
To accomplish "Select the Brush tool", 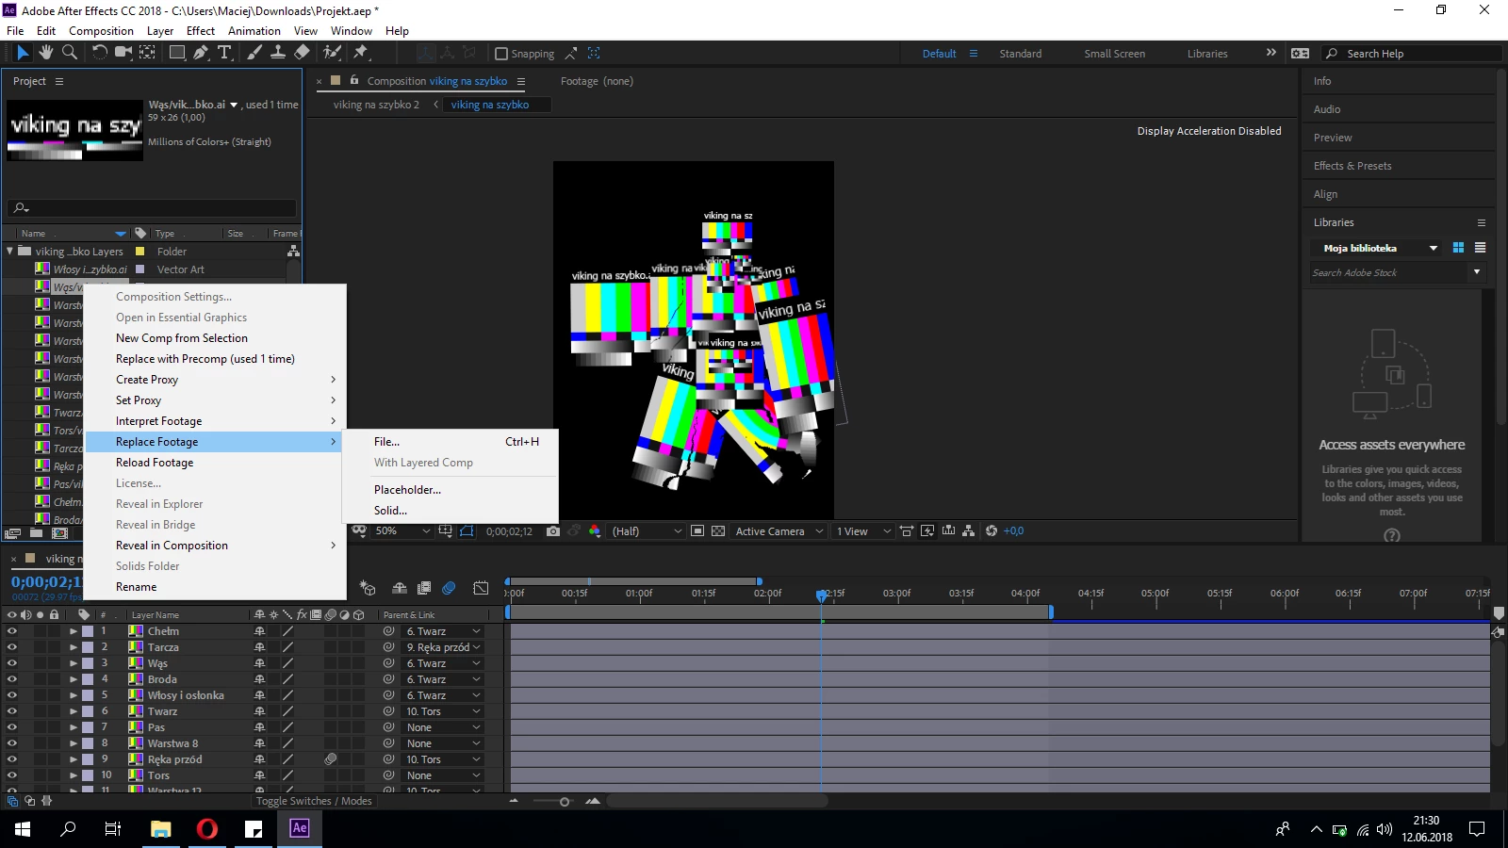I will tap(254, 53).
